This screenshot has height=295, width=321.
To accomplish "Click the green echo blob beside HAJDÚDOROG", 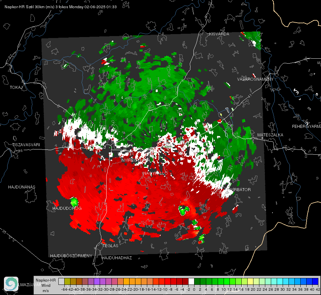I will [x=74, y=202].
